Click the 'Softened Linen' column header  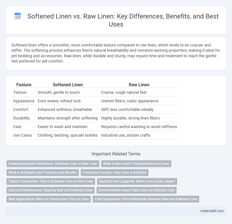[x=68, y=85]
